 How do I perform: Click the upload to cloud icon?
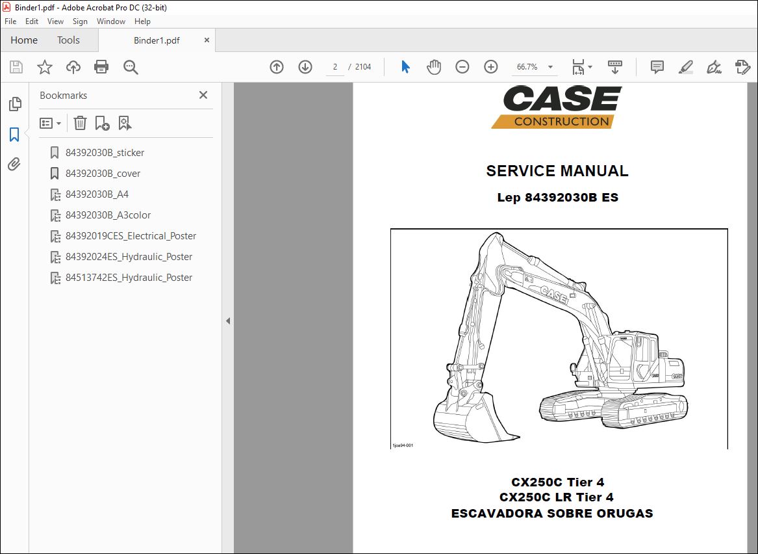(73, 67)
